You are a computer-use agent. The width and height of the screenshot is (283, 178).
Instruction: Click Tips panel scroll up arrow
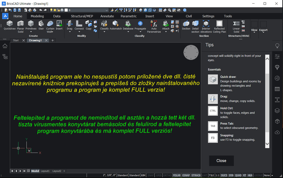(267, 59)
